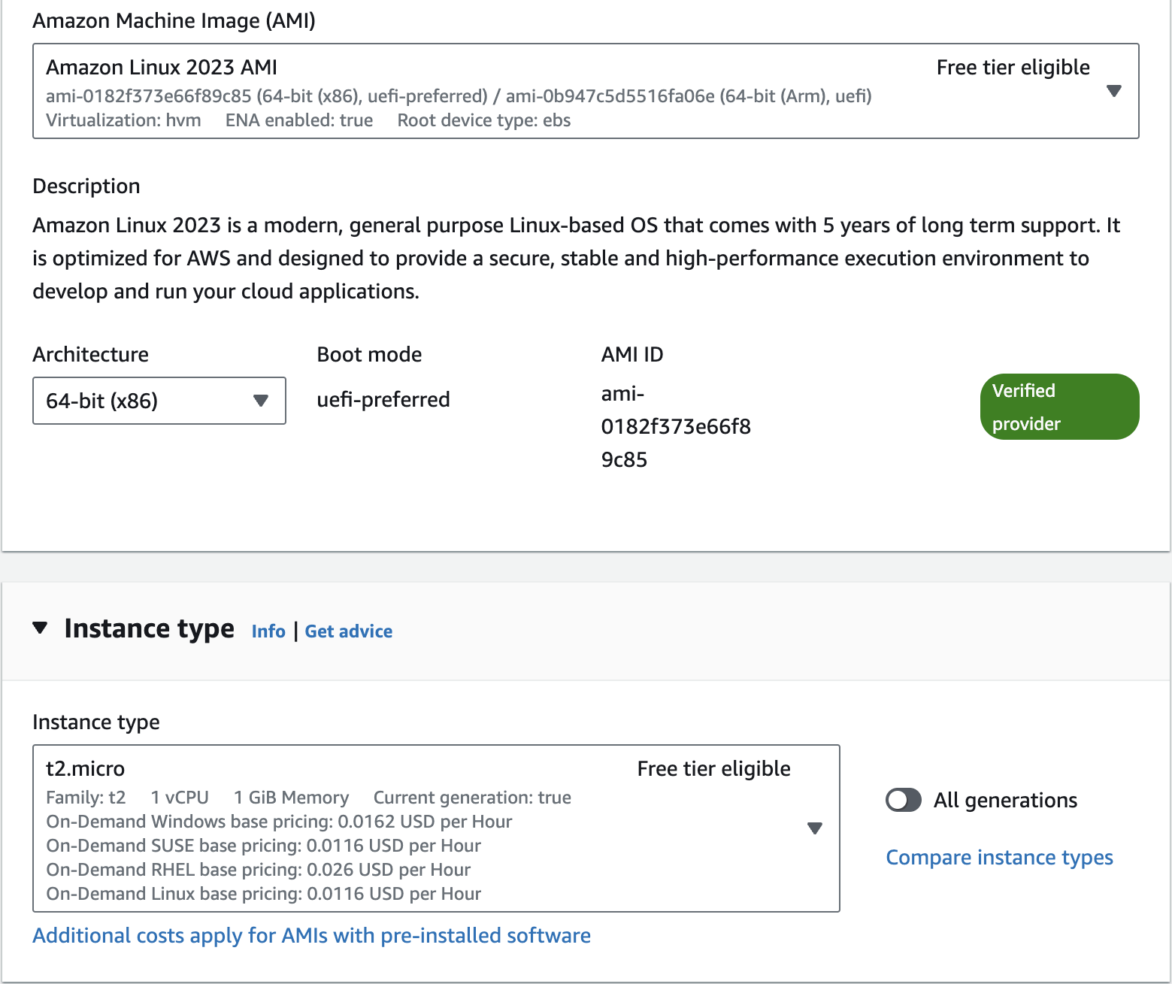This screenshot has height=984, width=1172.
Task: Toggle the All generations switch
Action: [904, 800]
